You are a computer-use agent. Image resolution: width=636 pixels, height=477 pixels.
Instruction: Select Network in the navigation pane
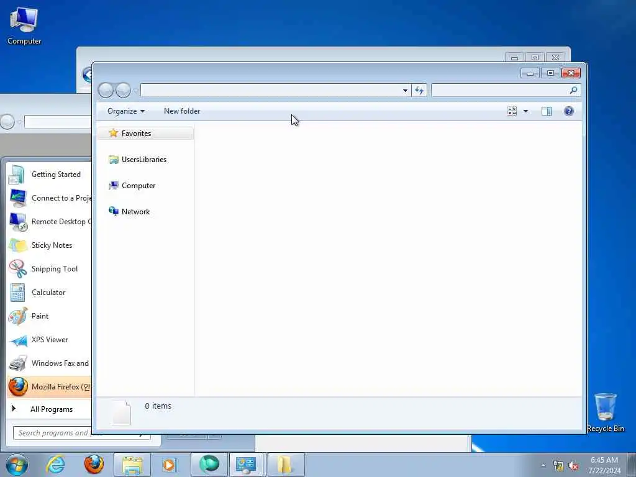click(135, 211)
